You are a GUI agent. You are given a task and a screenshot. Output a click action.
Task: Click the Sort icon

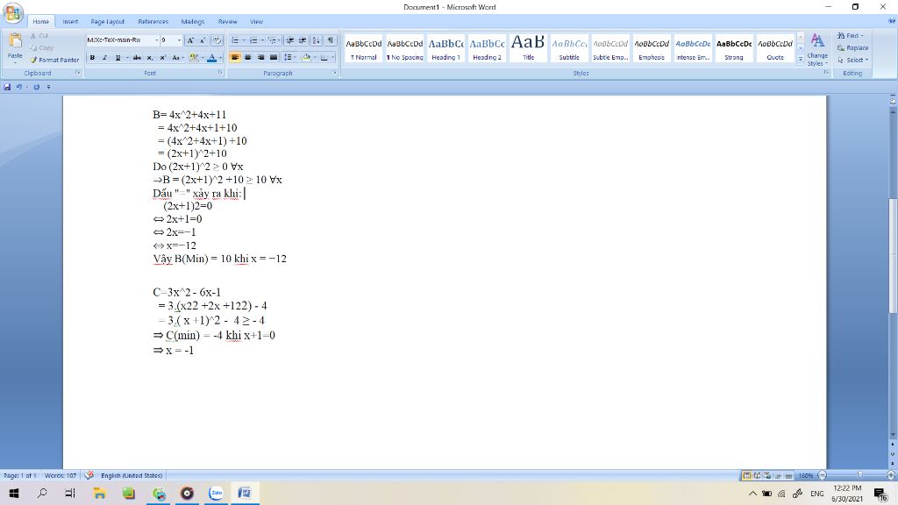pos(317,40)
